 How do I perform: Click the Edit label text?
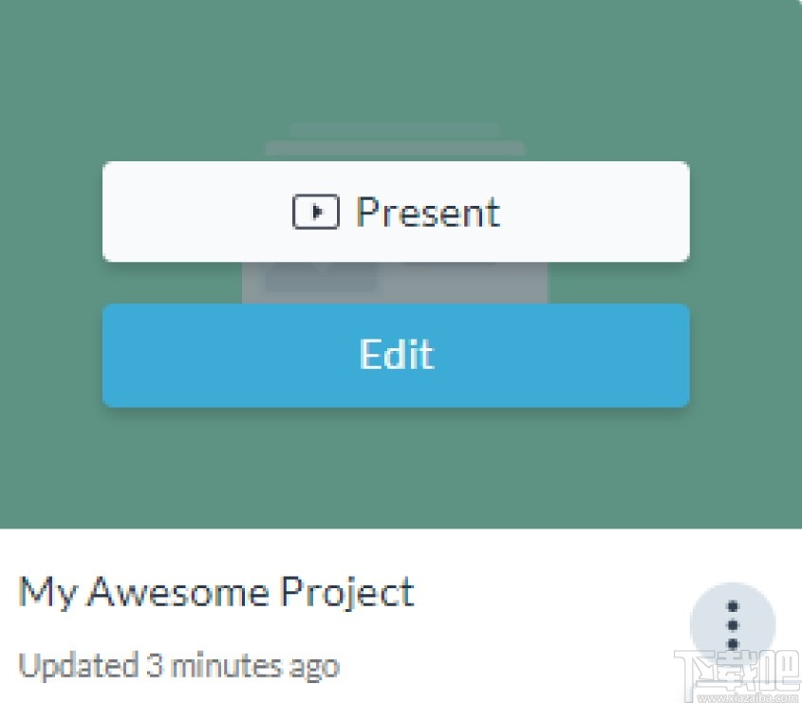click(396, 355)
